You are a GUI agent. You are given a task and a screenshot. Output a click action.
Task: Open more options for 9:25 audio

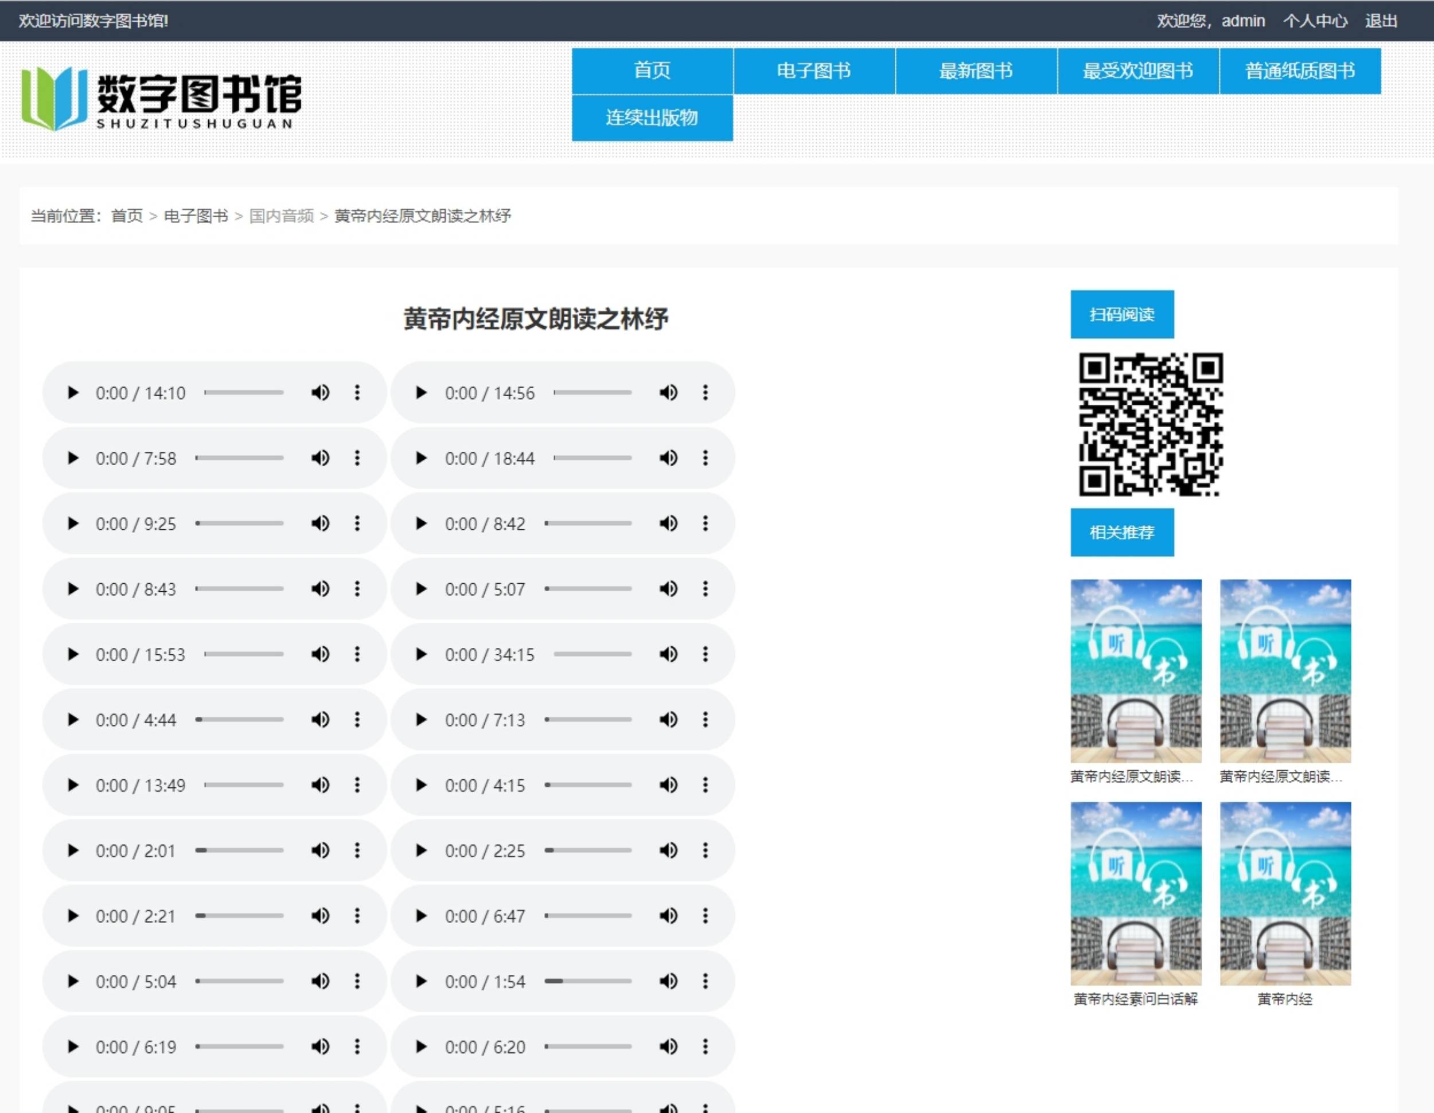pyautogui.click(x=357, y=524)
